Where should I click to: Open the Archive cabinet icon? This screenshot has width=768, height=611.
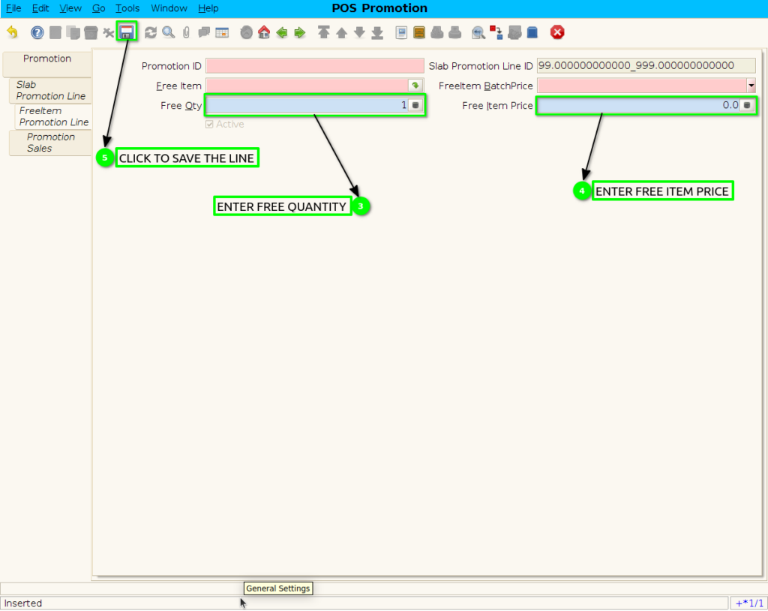pos(419,32)
